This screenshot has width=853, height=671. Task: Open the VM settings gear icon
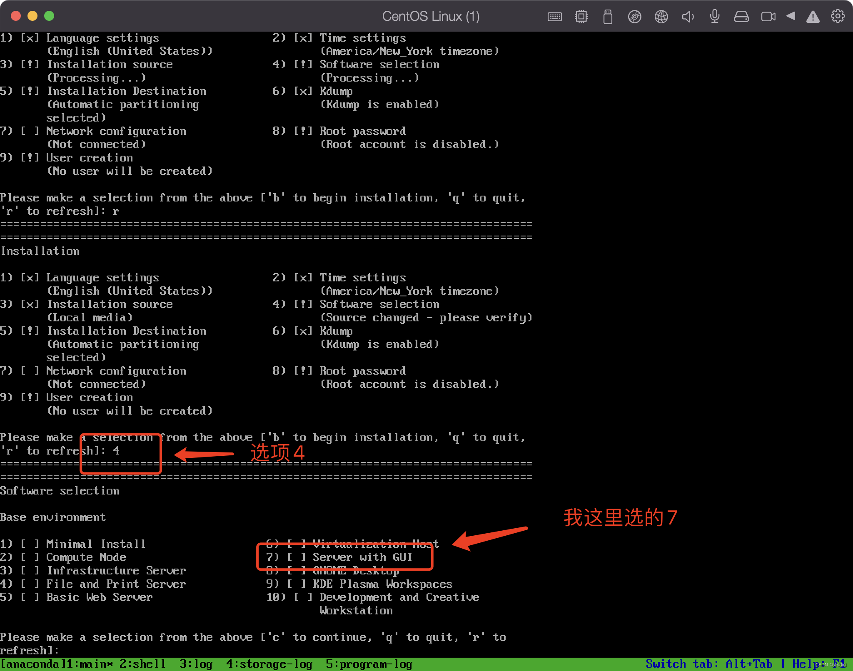click(838, 16)
